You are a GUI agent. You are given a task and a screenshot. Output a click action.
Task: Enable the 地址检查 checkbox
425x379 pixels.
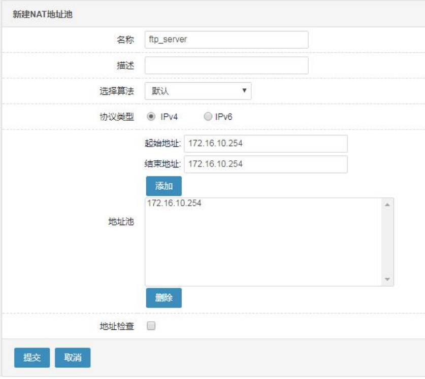coord(151,325)
